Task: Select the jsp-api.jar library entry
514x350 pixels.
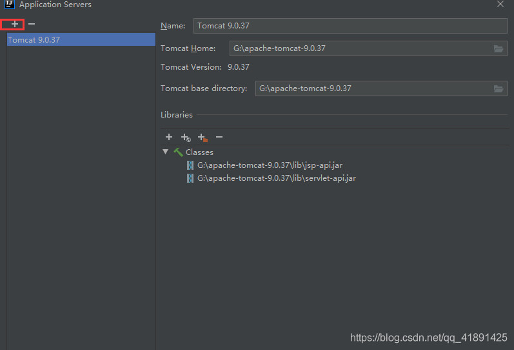Action: click(270, 165)
